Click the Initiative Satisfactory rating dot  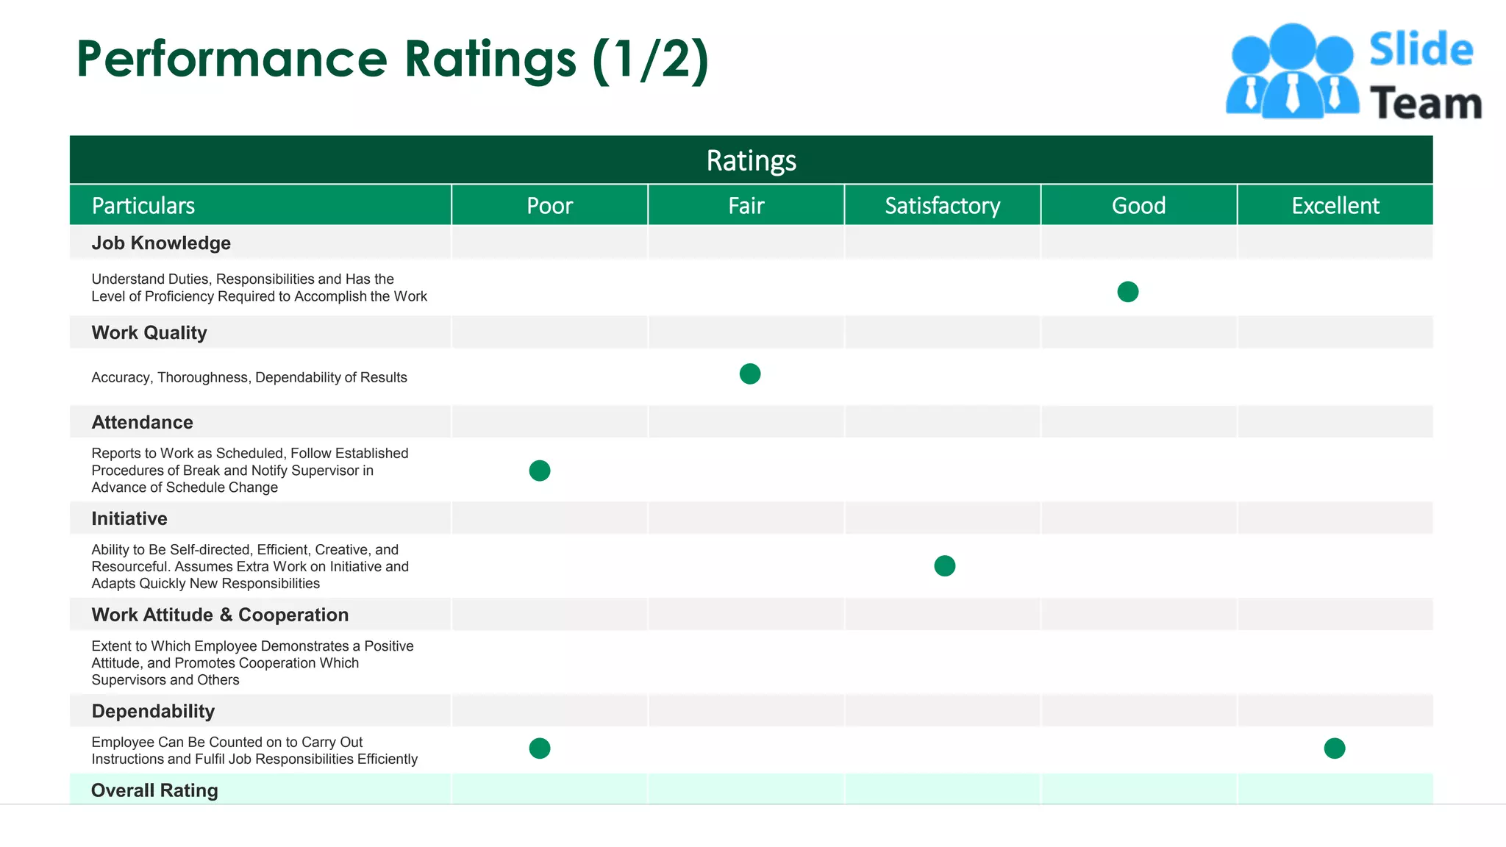pyautogui.click(x=944, y=566)
